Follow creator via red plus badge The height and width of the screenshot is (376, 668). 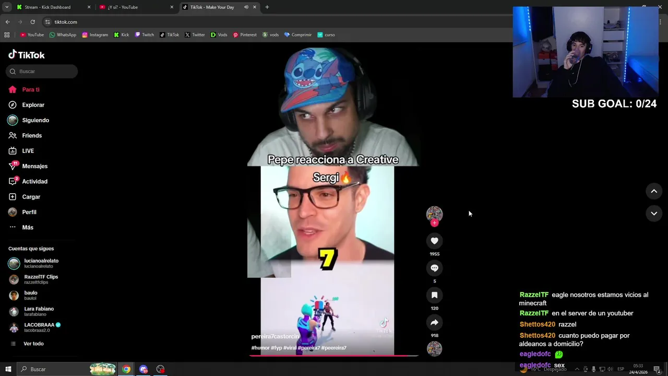click(x=434, y=223)
